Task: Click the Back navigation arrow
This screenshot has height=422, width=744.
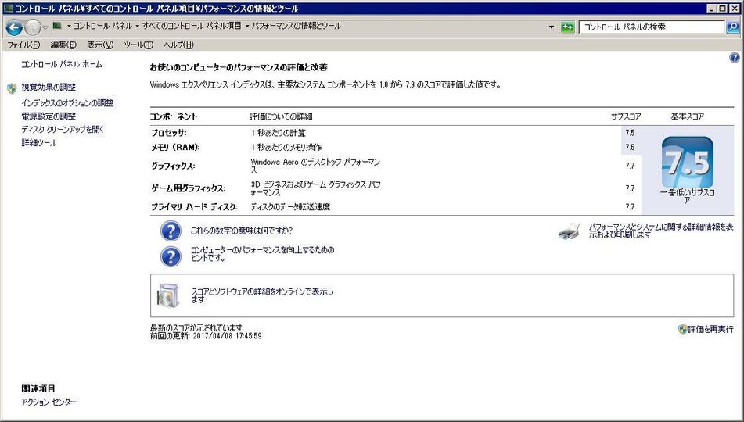Action: pos(14,27)
